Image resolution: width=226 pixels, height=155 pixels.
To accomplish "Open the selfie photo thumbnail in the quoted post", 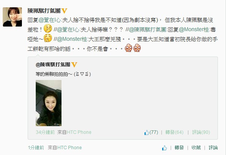I will (48, 103).
